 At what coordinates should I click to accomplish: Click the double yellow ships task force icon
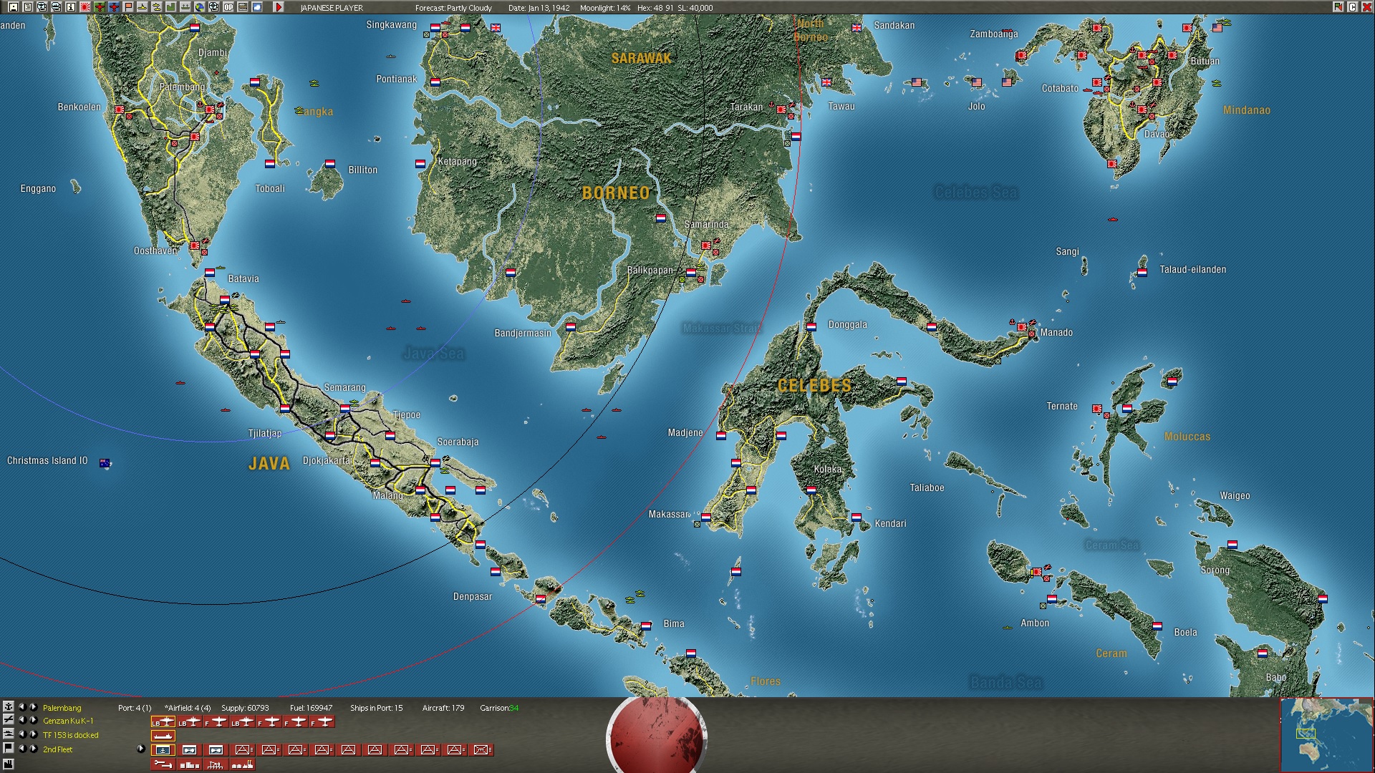click(157, 7)
